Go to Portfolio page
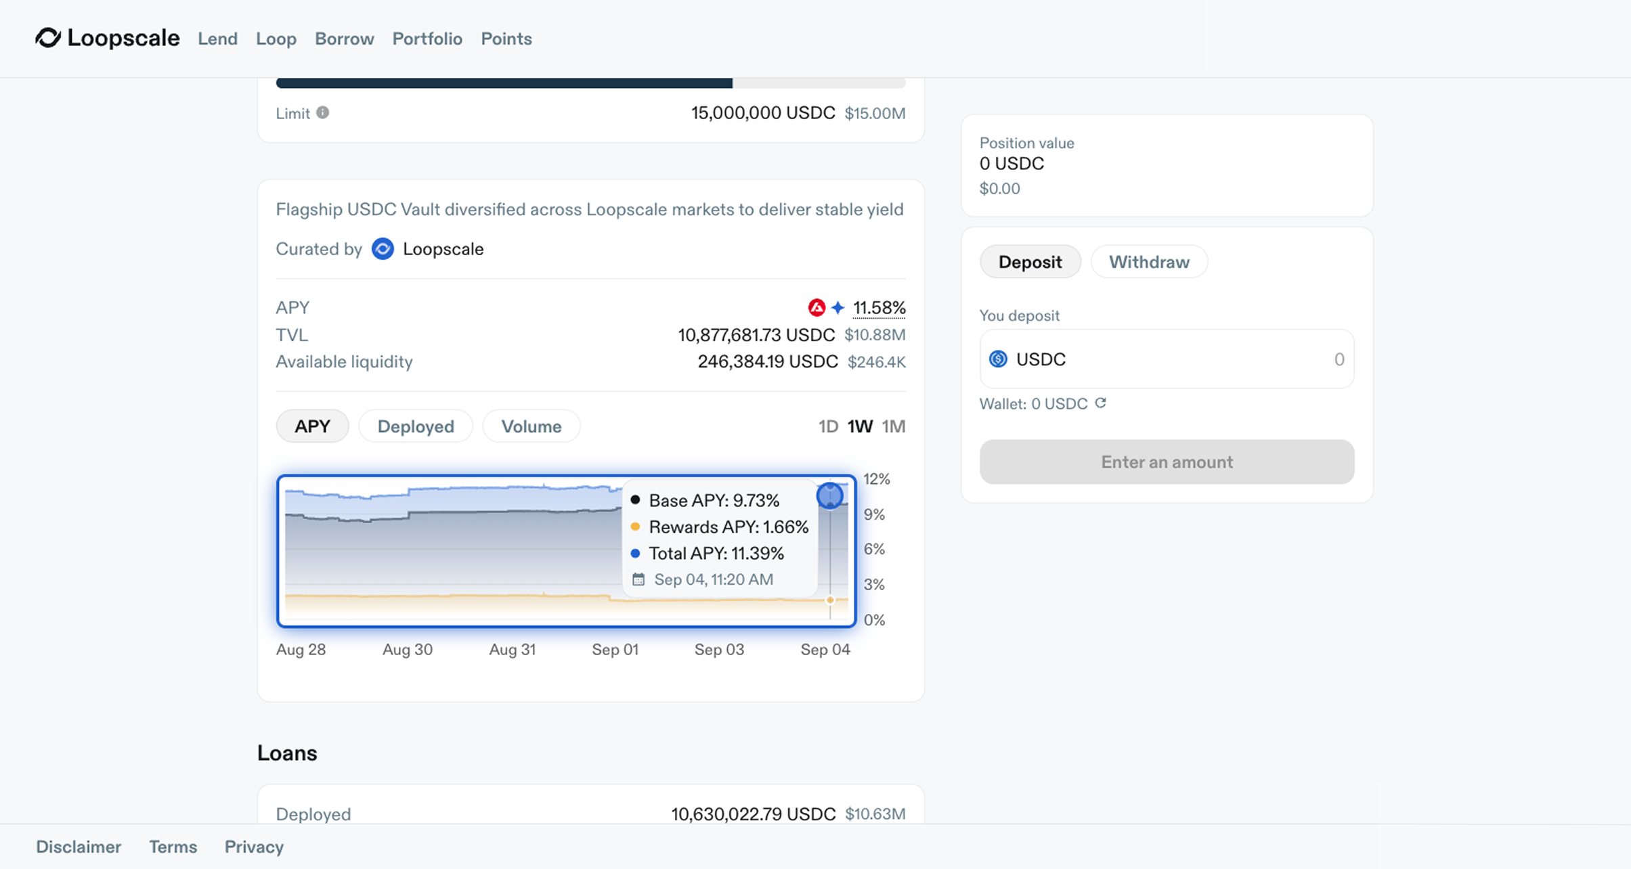The image size is (1631, 869). [x=427, y=39]
